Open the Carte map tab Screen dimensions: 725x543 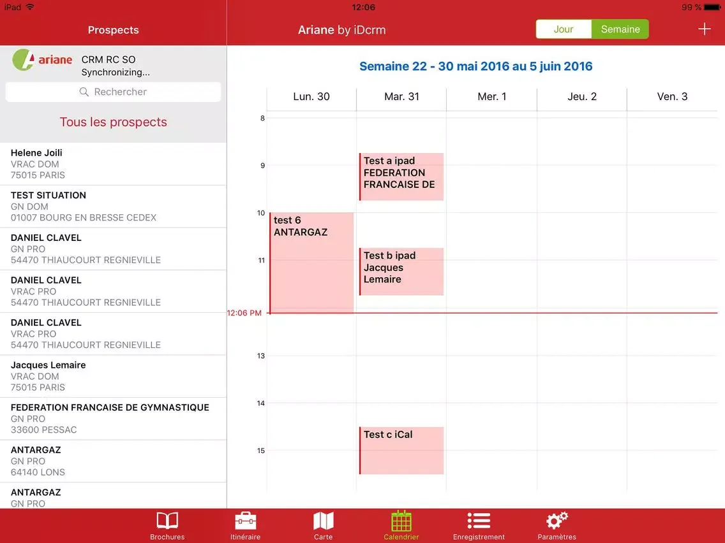pos(323,525)
